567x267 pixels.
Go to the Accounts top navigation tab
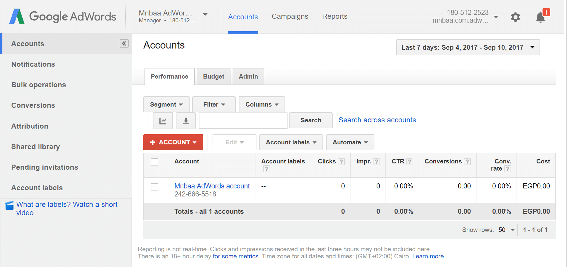pyautogui.click(x=243, y=17)
